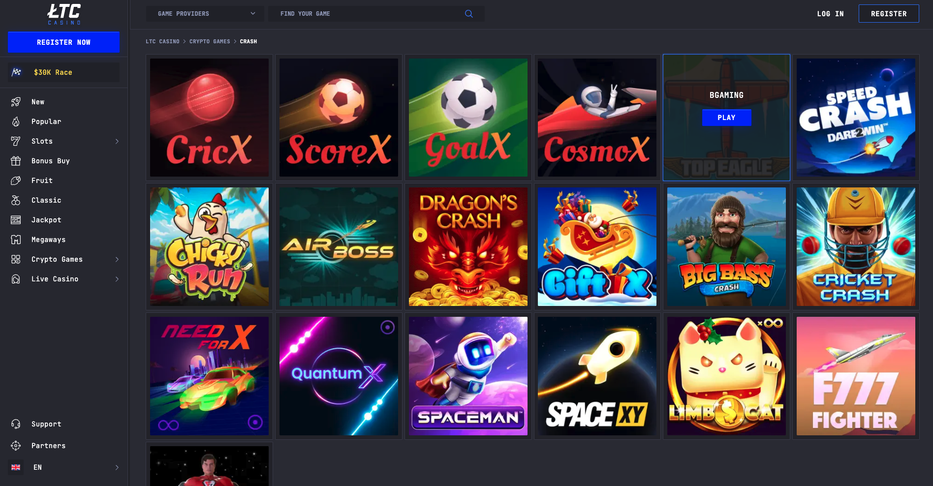Click the Jackpot sidebar icon

tap(16, 220)
